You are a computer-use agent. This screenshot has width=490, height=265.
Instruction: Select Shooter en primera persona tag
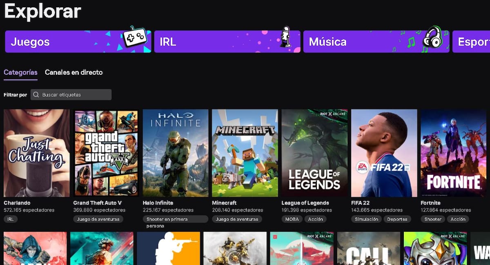pyautogui.click(x=175, y=219)
